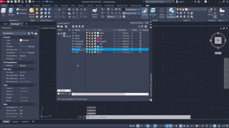Open the Home ribbon tab
This screenshot has width=229, height=128.
coord(4,6)
